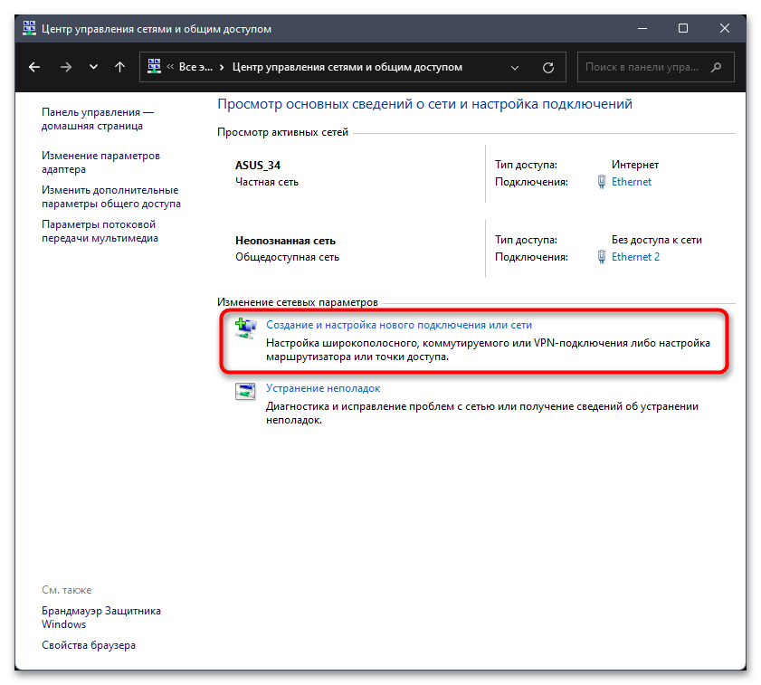Open 'Панель управления — домашняя страница' link

coord(98,119)
